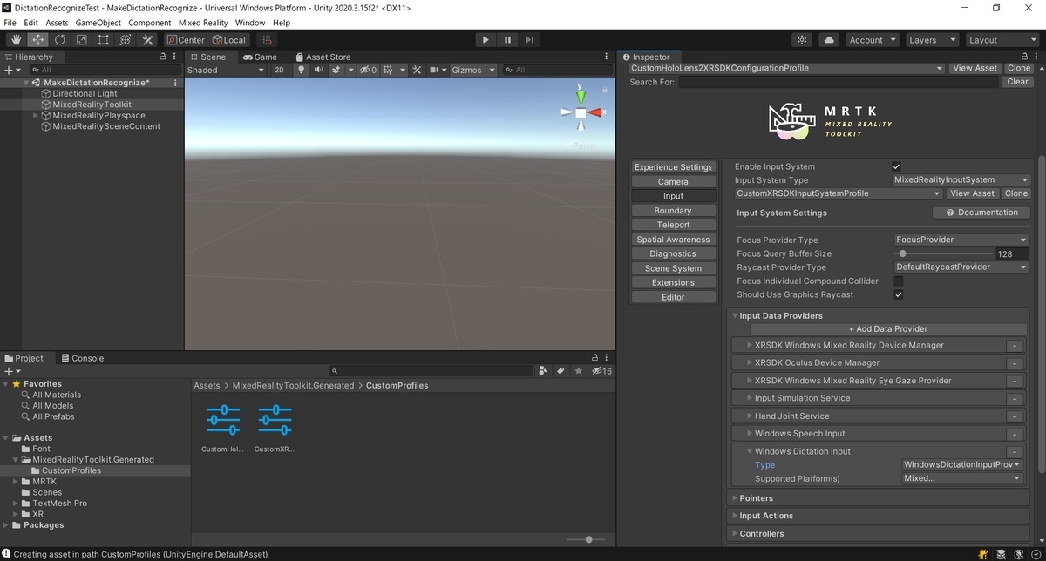The width and height of the screenshot is (1046, 561).
Task: Select the Scale tool
Action: (82, 40)
